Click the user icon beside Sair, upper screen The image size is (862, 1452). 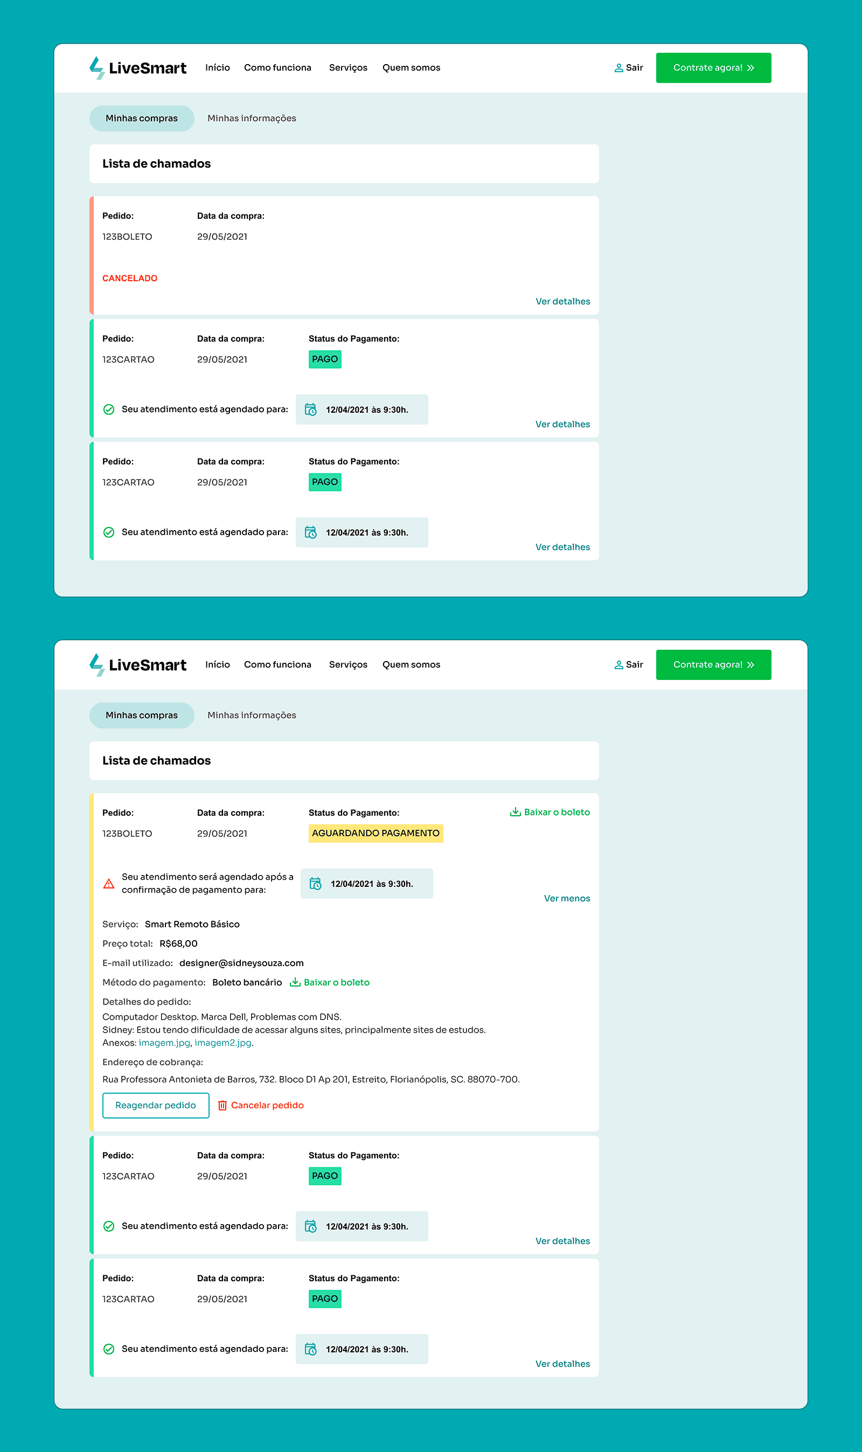618,68
